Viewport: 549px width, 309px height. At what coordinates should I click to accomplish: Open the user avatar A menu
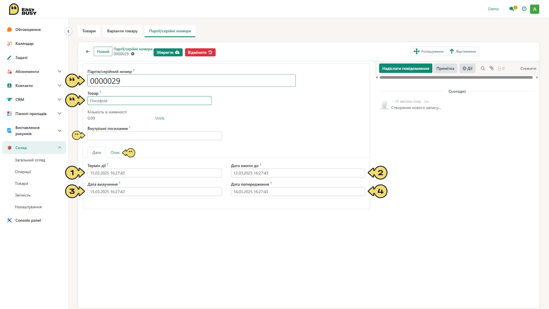point(535,9)
